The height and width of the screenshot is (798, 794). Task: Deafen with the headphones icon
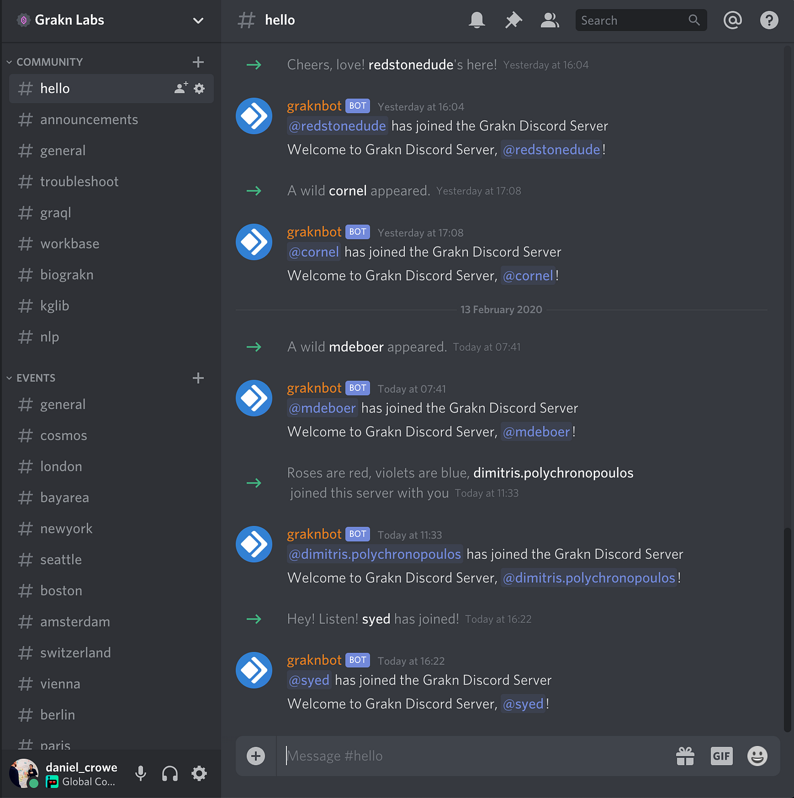click(170, 774)
